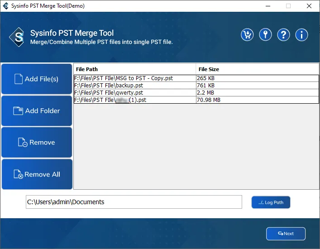320x249 pixels.
Task: Minimize the PST Merge Tool window
Action: [x=267, y=6]
